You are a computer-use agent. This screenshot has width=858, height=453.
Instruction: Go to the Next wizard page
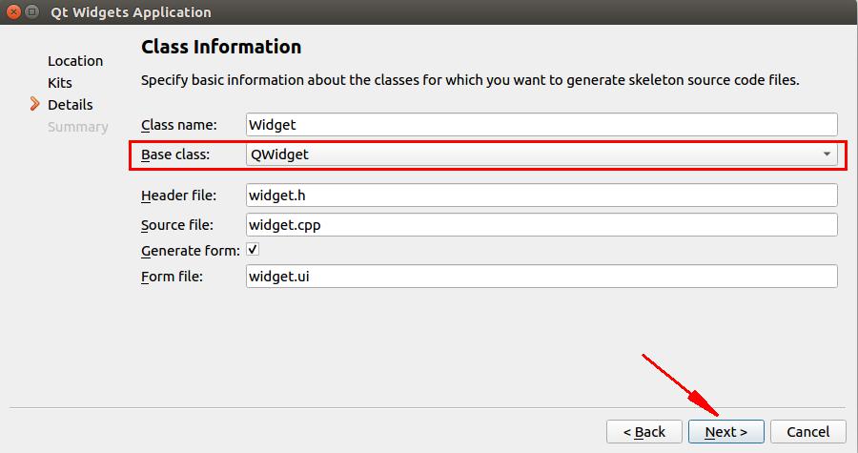[726, 432]
